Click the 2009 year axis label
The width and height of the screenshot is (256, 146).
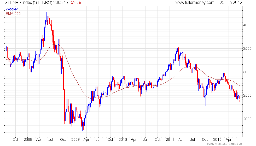click(75, 139)
